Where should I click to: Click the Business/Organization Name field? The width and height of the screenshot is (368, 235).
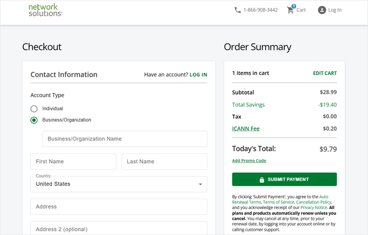[124, 139]
